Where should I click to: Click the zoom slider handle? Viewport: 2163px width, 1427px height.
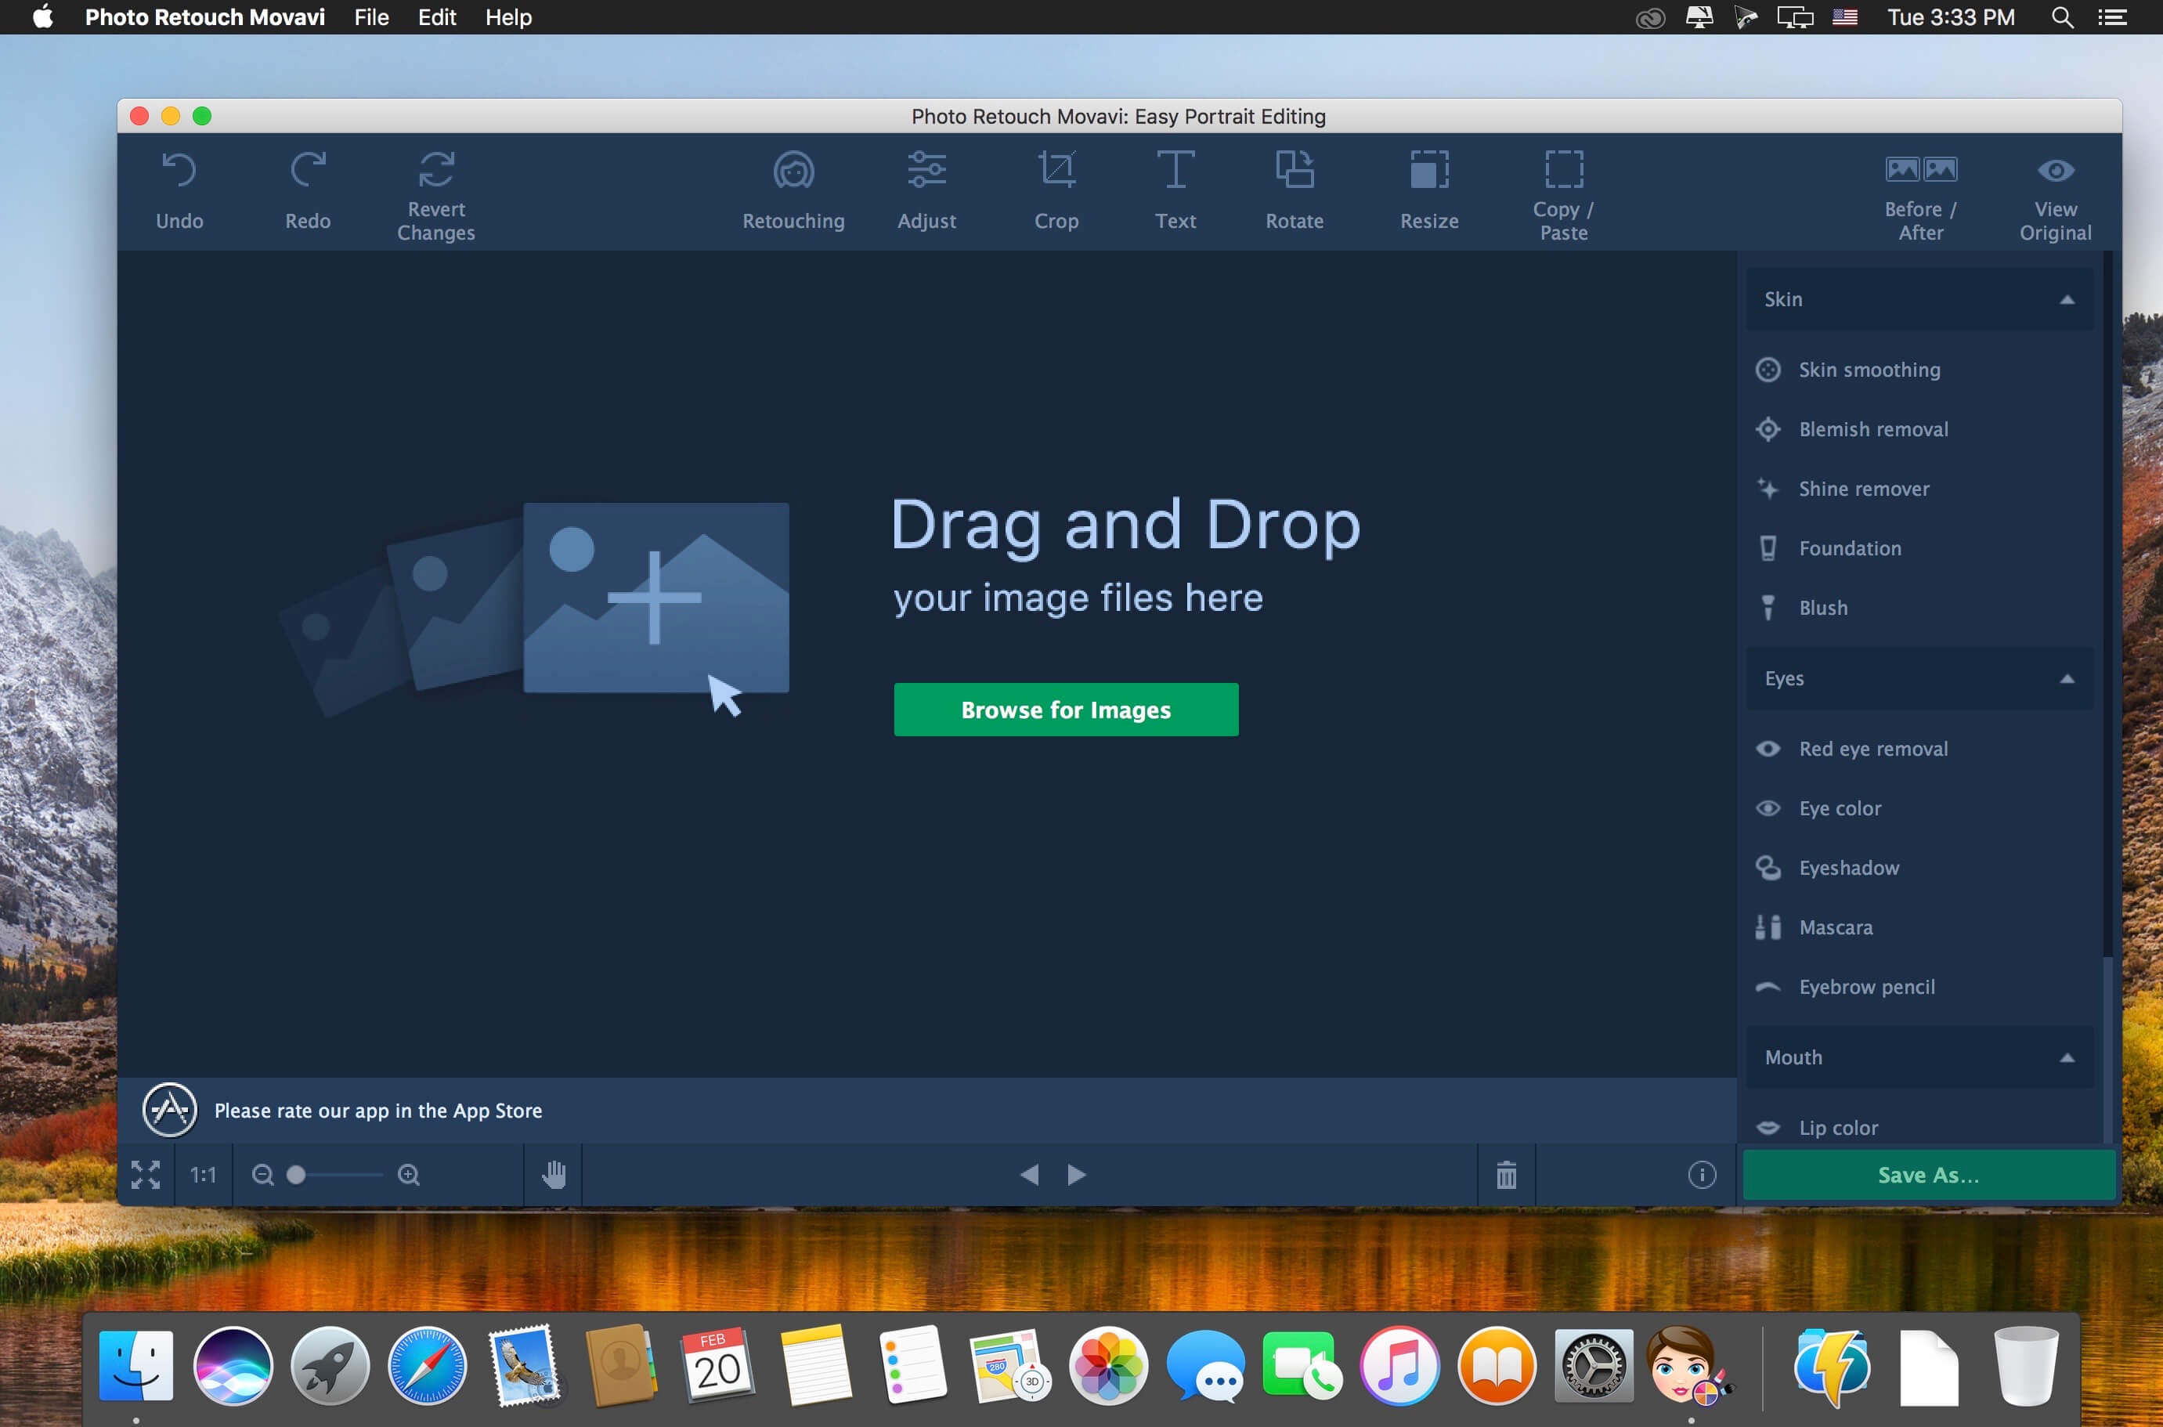(296, 1175)
